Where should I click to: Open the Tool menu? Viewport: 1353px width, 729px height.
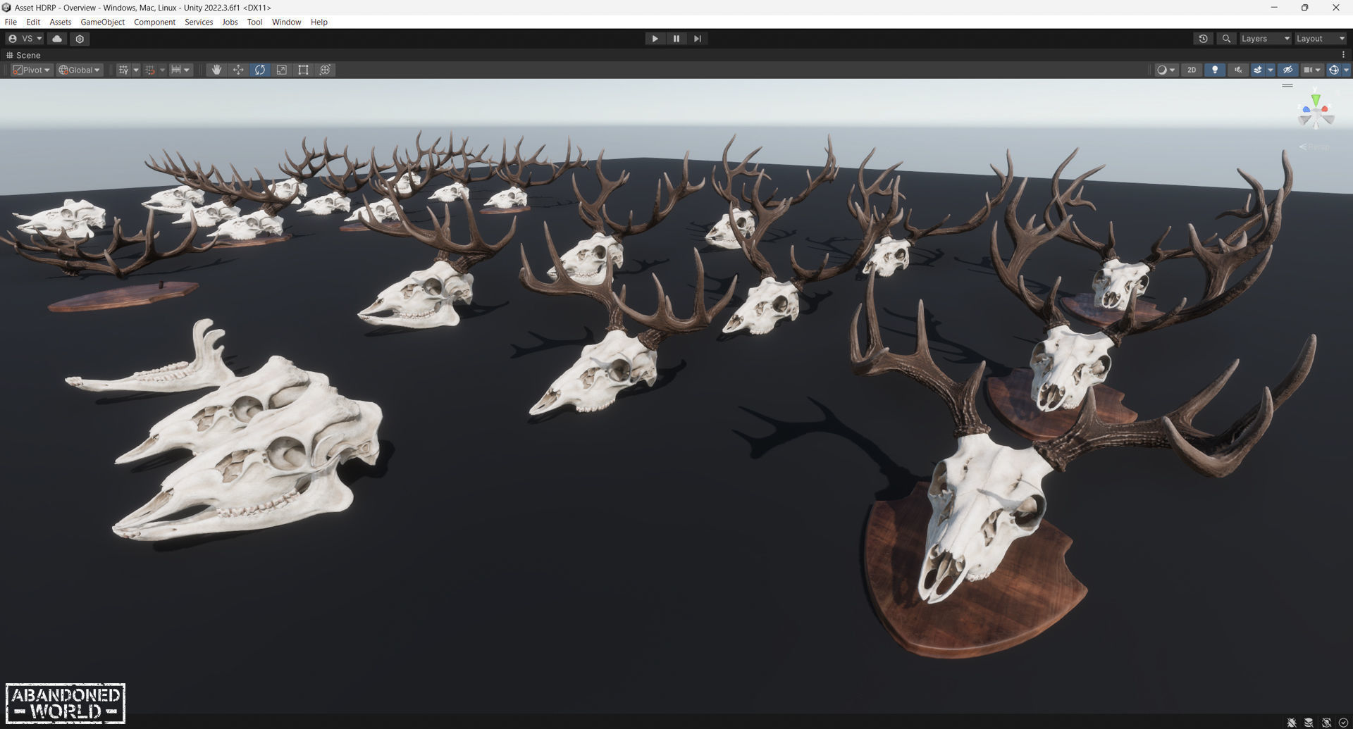coord(254,22)
